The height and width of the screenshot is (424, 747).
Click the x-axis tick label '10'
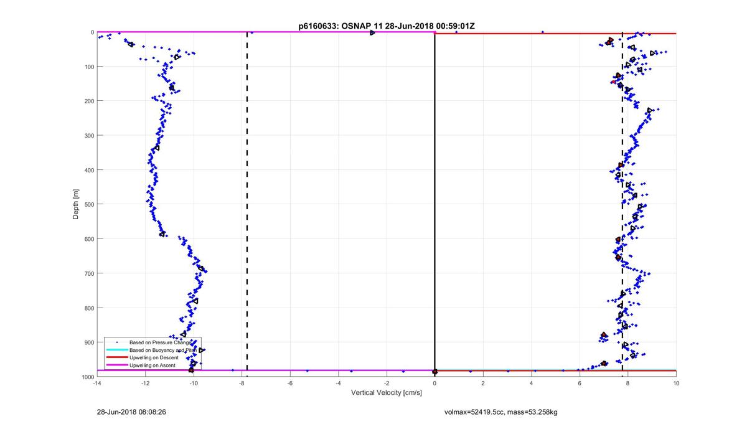676,383
